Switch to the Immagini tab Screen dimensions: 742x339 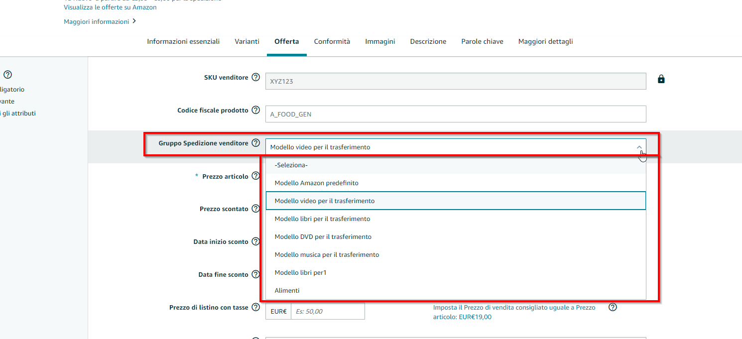point(380,41)
